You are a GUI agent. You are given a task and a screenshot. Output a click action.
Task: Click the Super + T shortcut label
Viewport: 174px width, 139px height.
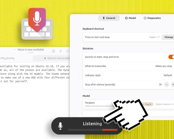coord(154,37)
